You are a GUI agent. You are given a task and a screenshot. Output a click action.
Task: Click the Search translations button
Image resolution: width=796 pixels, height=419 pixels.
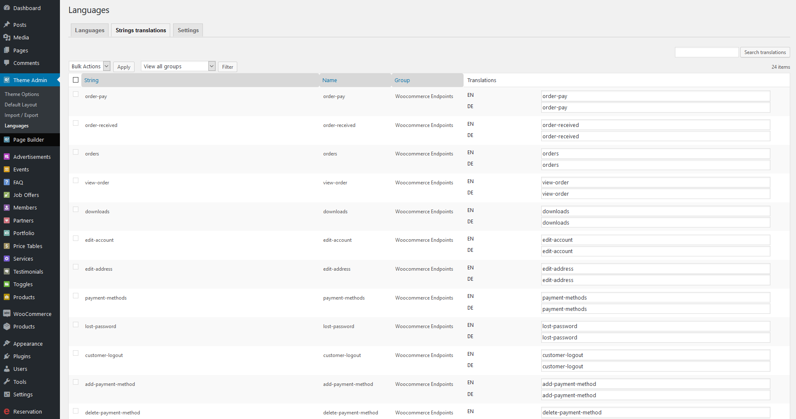pos(765,52)
